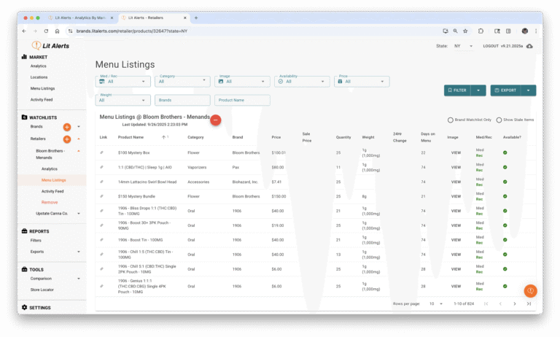Viewport: 560px width, 337px height.
Task: Toggle the Show Stale Items option
Action: click(x=499, y=120)
